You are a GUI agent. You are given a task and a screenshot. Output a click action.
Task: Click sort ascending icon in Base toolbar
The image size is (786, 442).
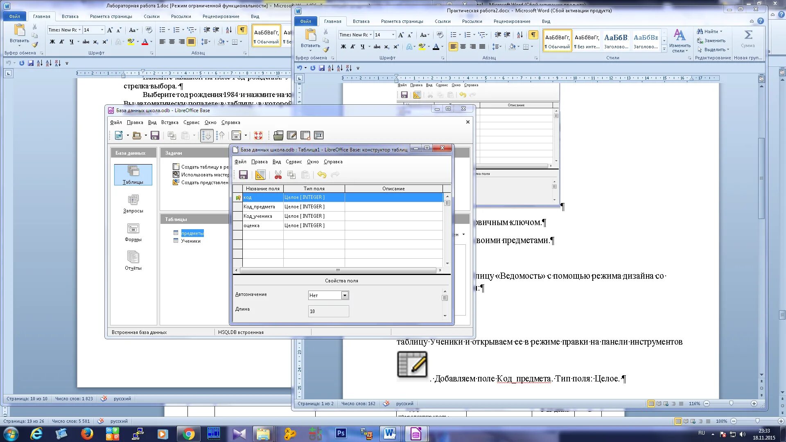click(207, 135)
